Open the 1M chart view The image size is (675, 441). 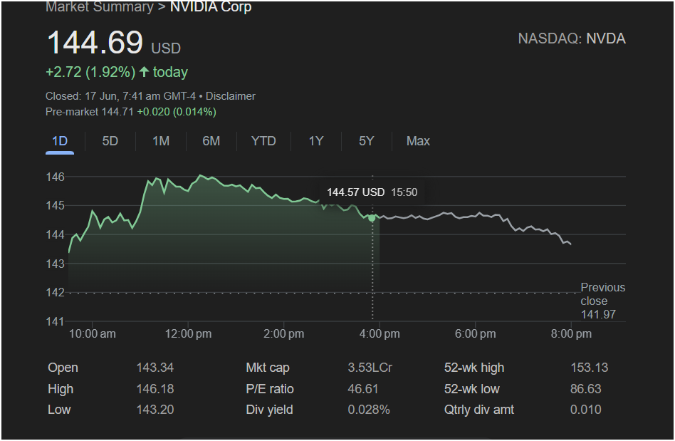point(161,141)
